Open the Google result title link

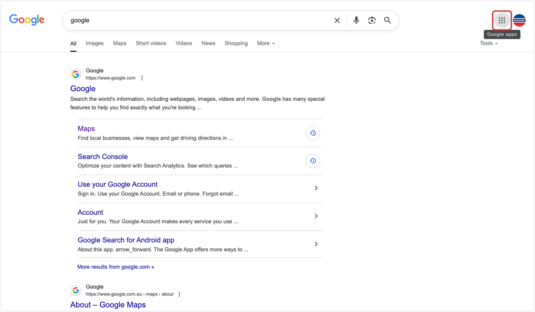[83, 89]
